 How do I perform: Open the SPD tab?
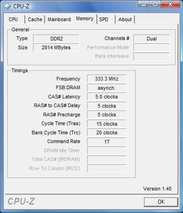(x=106, y=20)
